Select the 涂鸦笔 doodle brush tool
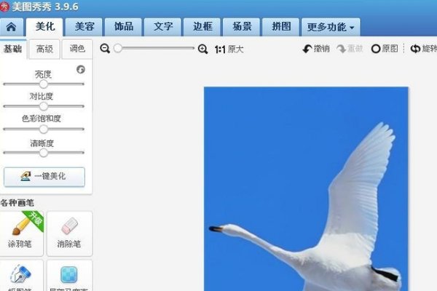437x291 pixels. tap(21, 234)
